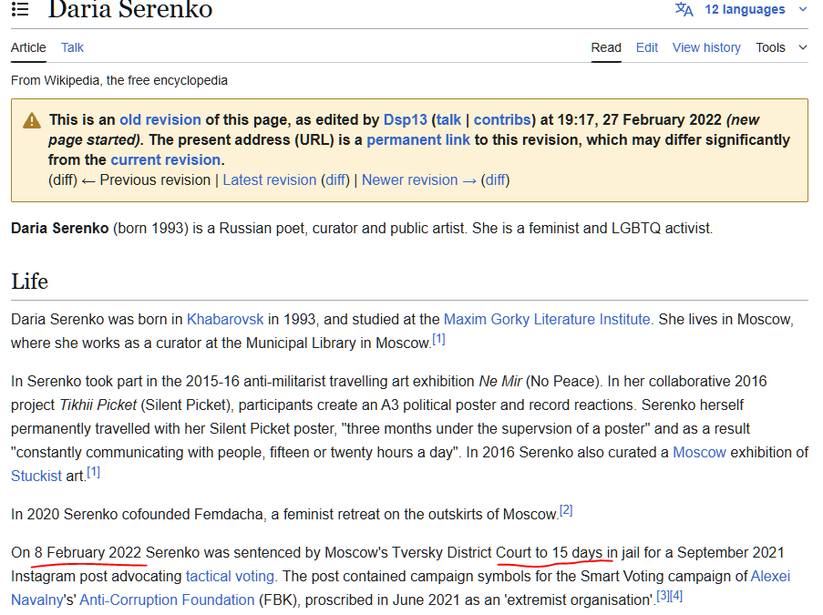
Task: Open the View history tab
Action: pyautogui.click(x=706, y=47)
